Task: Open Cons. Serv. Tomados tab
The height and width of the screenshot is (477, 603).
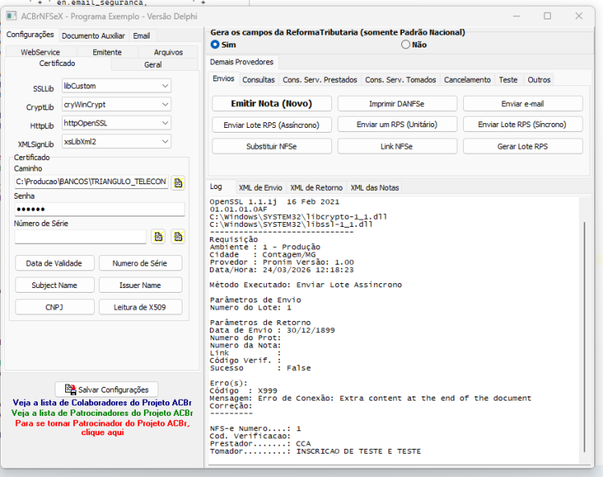Action: tap(400, 80)
